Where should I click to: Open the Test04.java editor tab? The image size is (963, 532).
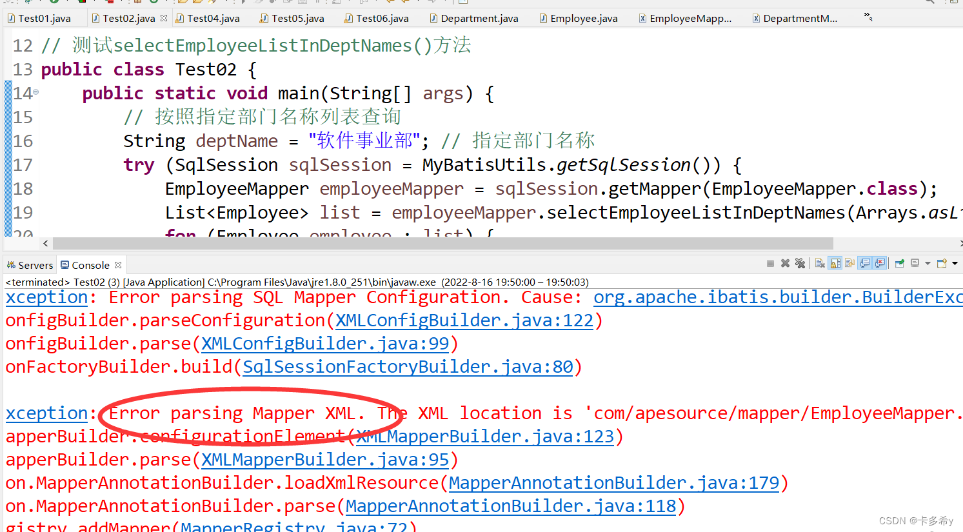[x=208, y=18]
